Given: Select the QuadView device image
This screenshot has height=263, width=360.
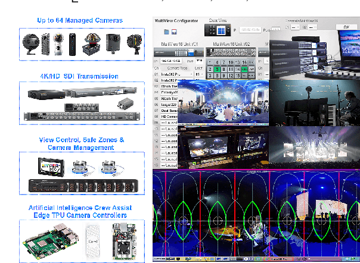Looking at the screenshot, I should click(218, 30).
